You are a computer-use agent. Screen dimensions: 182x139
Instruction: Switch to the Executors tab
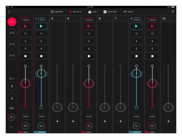(x=110, y=12)
